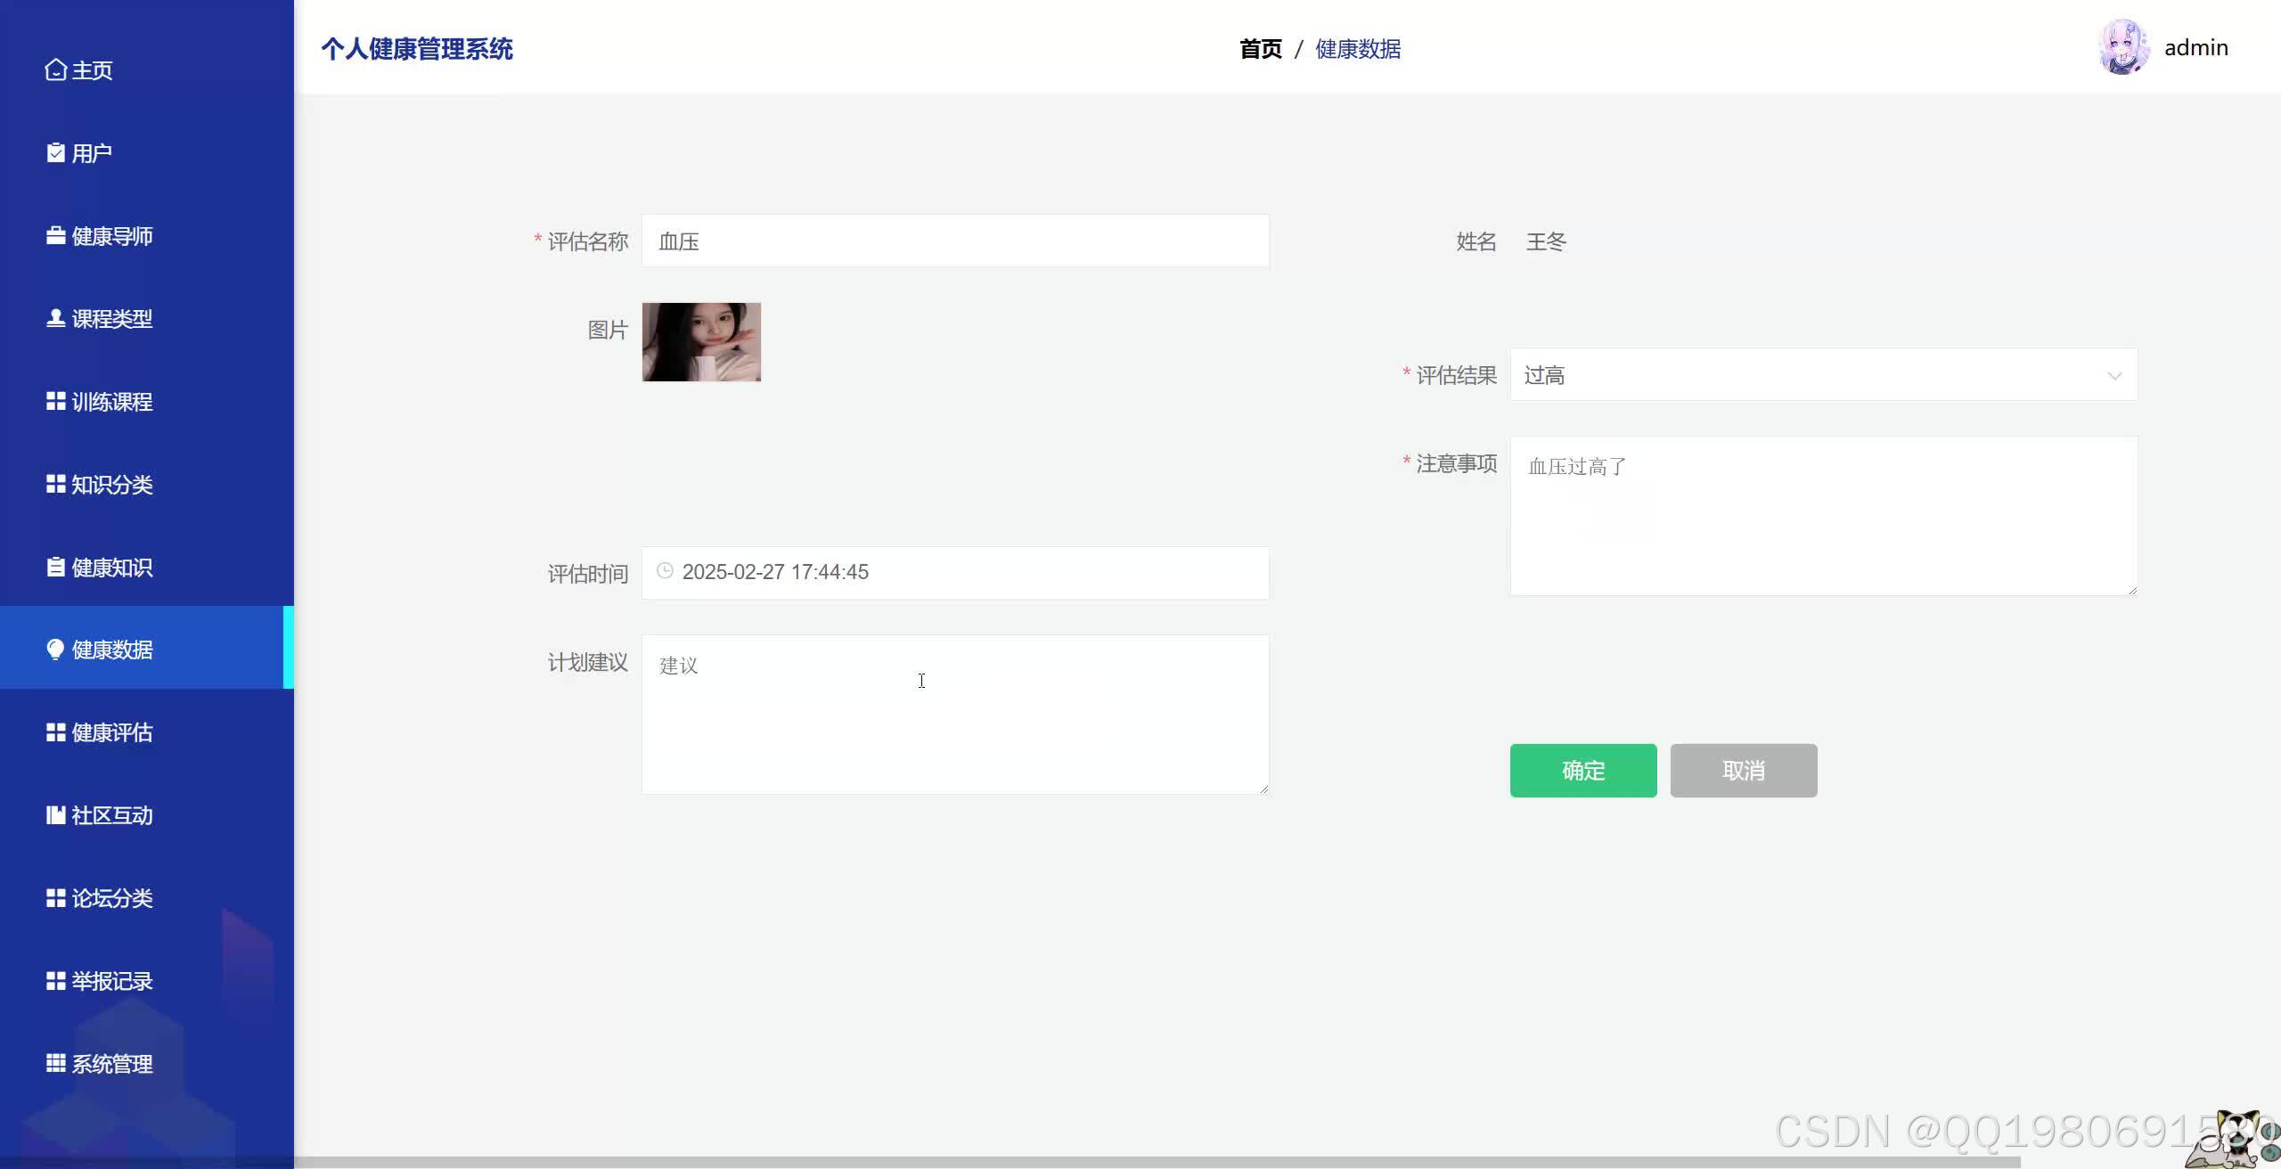This screenshot has width=2281, height=1169.
Task: Click the 社区互动 community interaction entry
Action: [99, 815]
